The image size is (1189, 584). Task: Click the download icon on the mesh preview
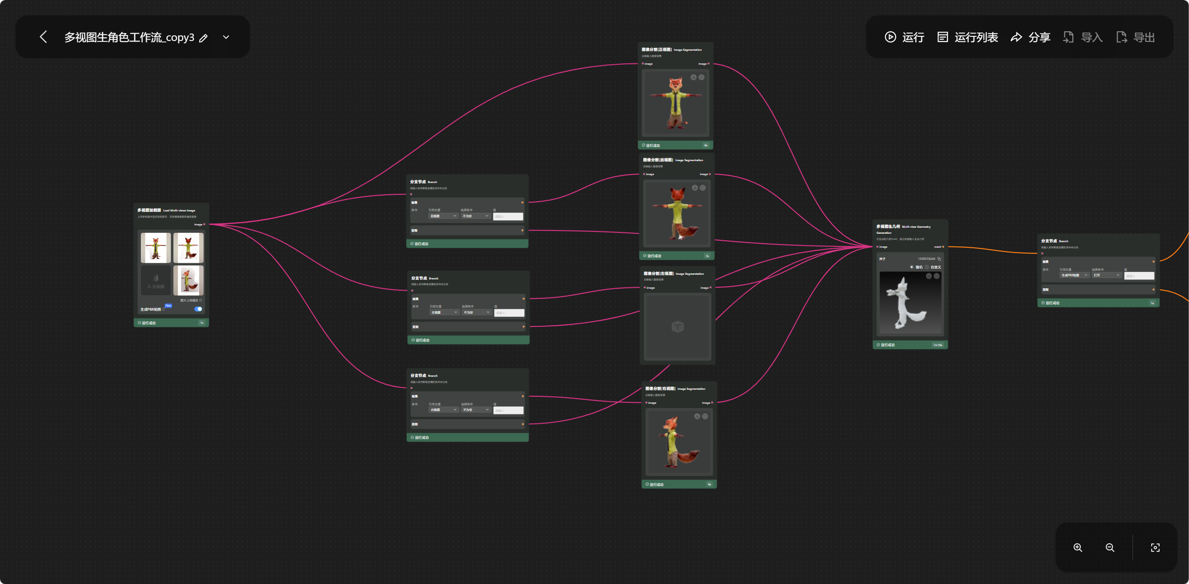click(x=929, y=276)
